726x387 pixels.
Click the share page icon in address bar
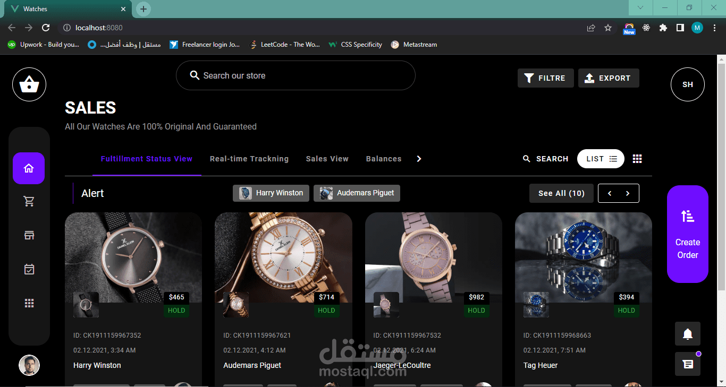591,28
